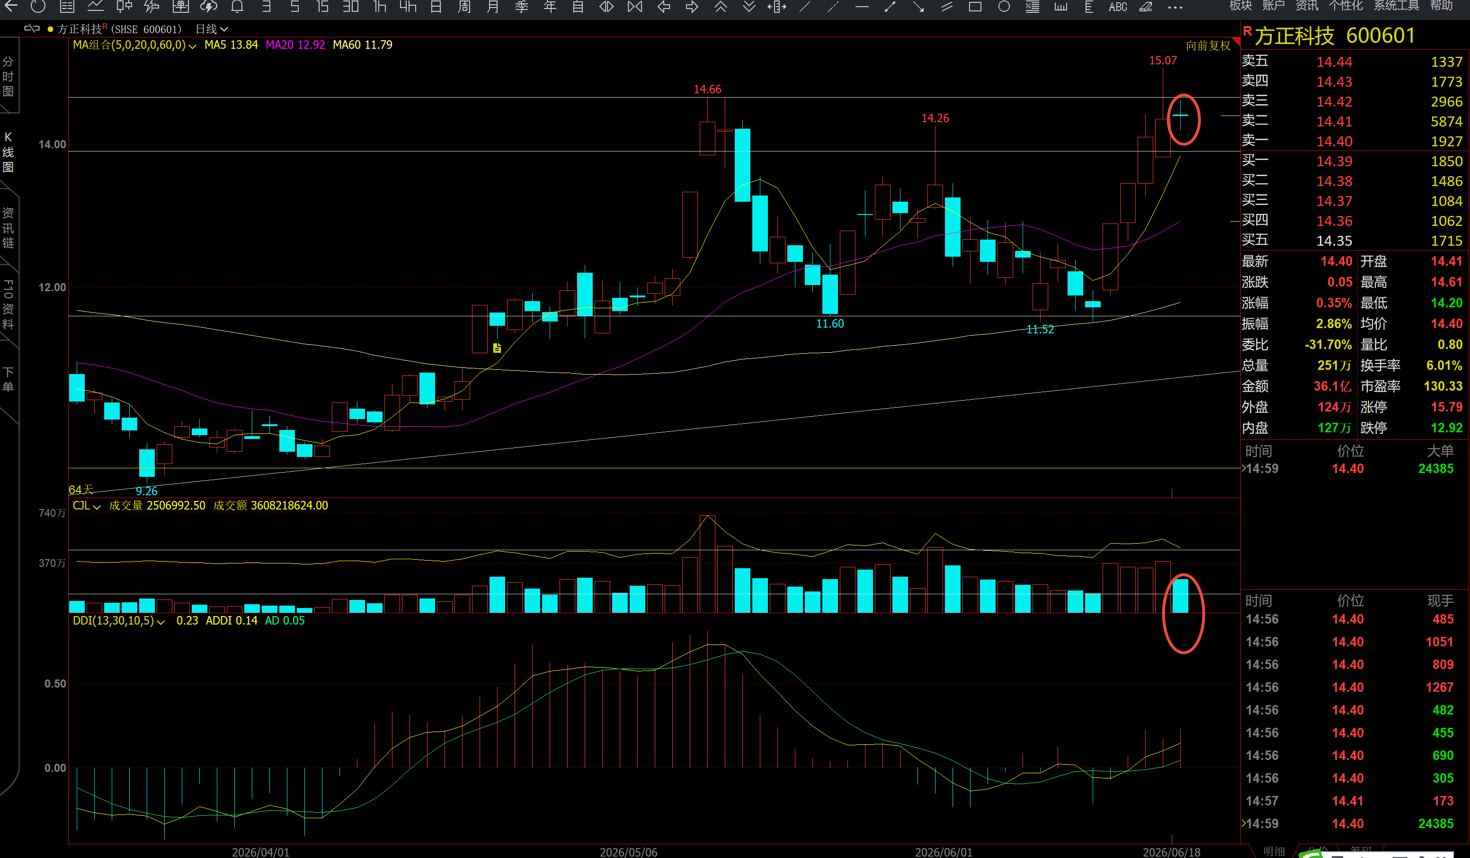This screenshot has width=1470, height=858.
Task: Open the yellow note marker on chart
Action: tap(497, 348)
